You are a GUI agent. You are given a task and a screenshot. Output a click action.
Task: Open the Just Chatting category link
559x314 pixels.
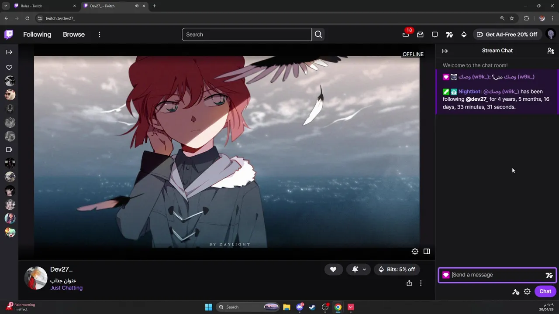(66, 288)
